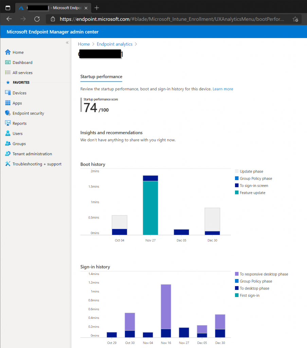
Task: Click the Apps grid icon
Action: 8,103
